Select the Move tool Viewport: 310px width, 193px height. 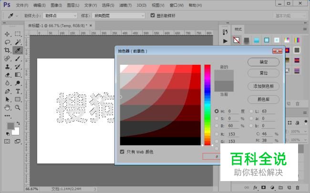coord(7,34)
